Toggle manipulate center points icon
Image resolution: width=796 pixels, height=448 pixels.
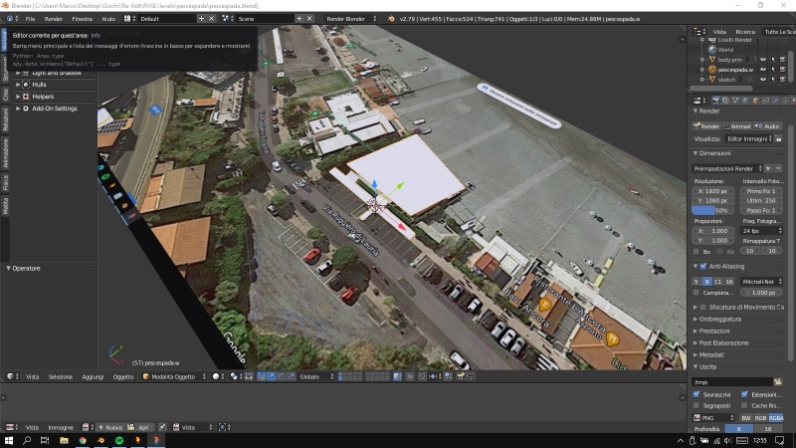coord(249,376)
